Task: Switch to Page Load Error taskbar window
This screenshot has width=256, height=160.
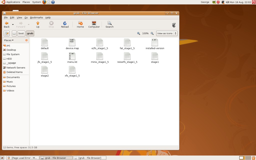Action: [x=22, y=158]
